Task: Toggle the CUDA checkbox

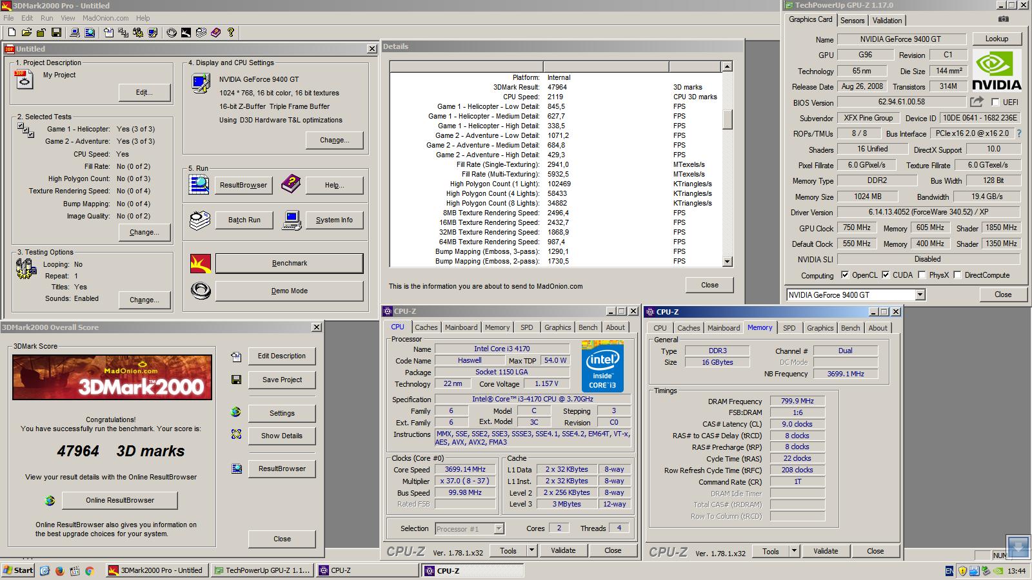Action: tap(886, 275)
